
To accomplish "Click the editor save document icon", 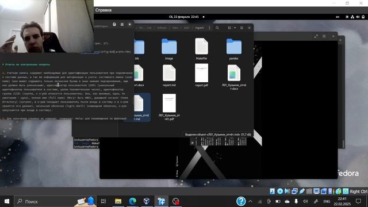I will click(x=114, y=24).
